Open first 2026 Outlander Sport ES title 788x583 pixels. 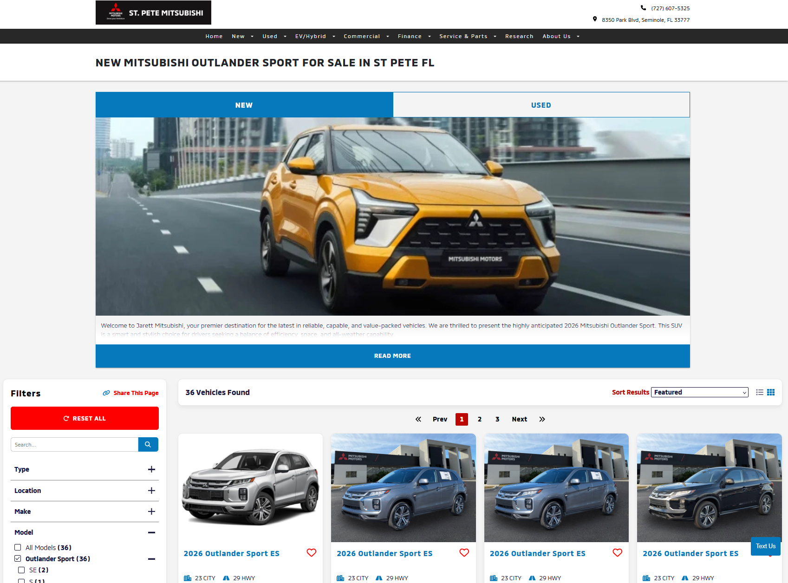pyautogui.click(x=231, y=553)
